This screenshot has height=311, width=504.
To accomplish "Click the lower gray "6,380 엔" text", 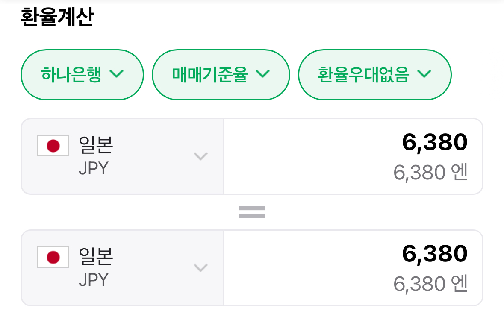I will coord(430,284).
